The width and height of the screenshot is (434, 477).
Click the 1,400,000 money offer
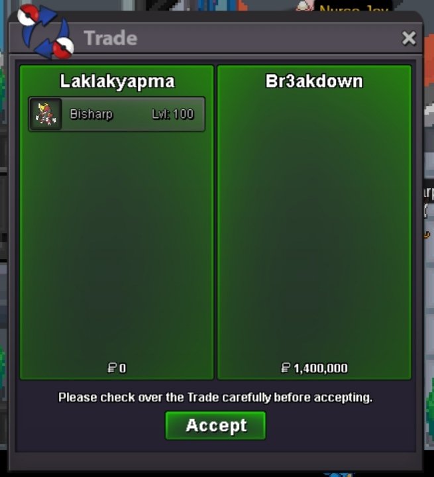tap(321, 368)
